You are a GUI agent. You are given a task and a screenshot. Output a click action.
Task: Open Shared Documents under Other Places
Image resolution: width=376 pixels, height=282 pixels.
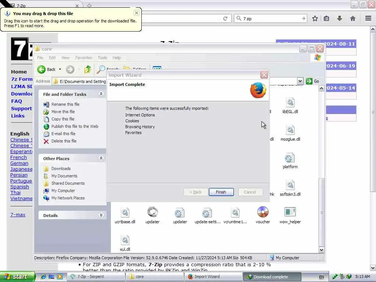click(68, 183)
